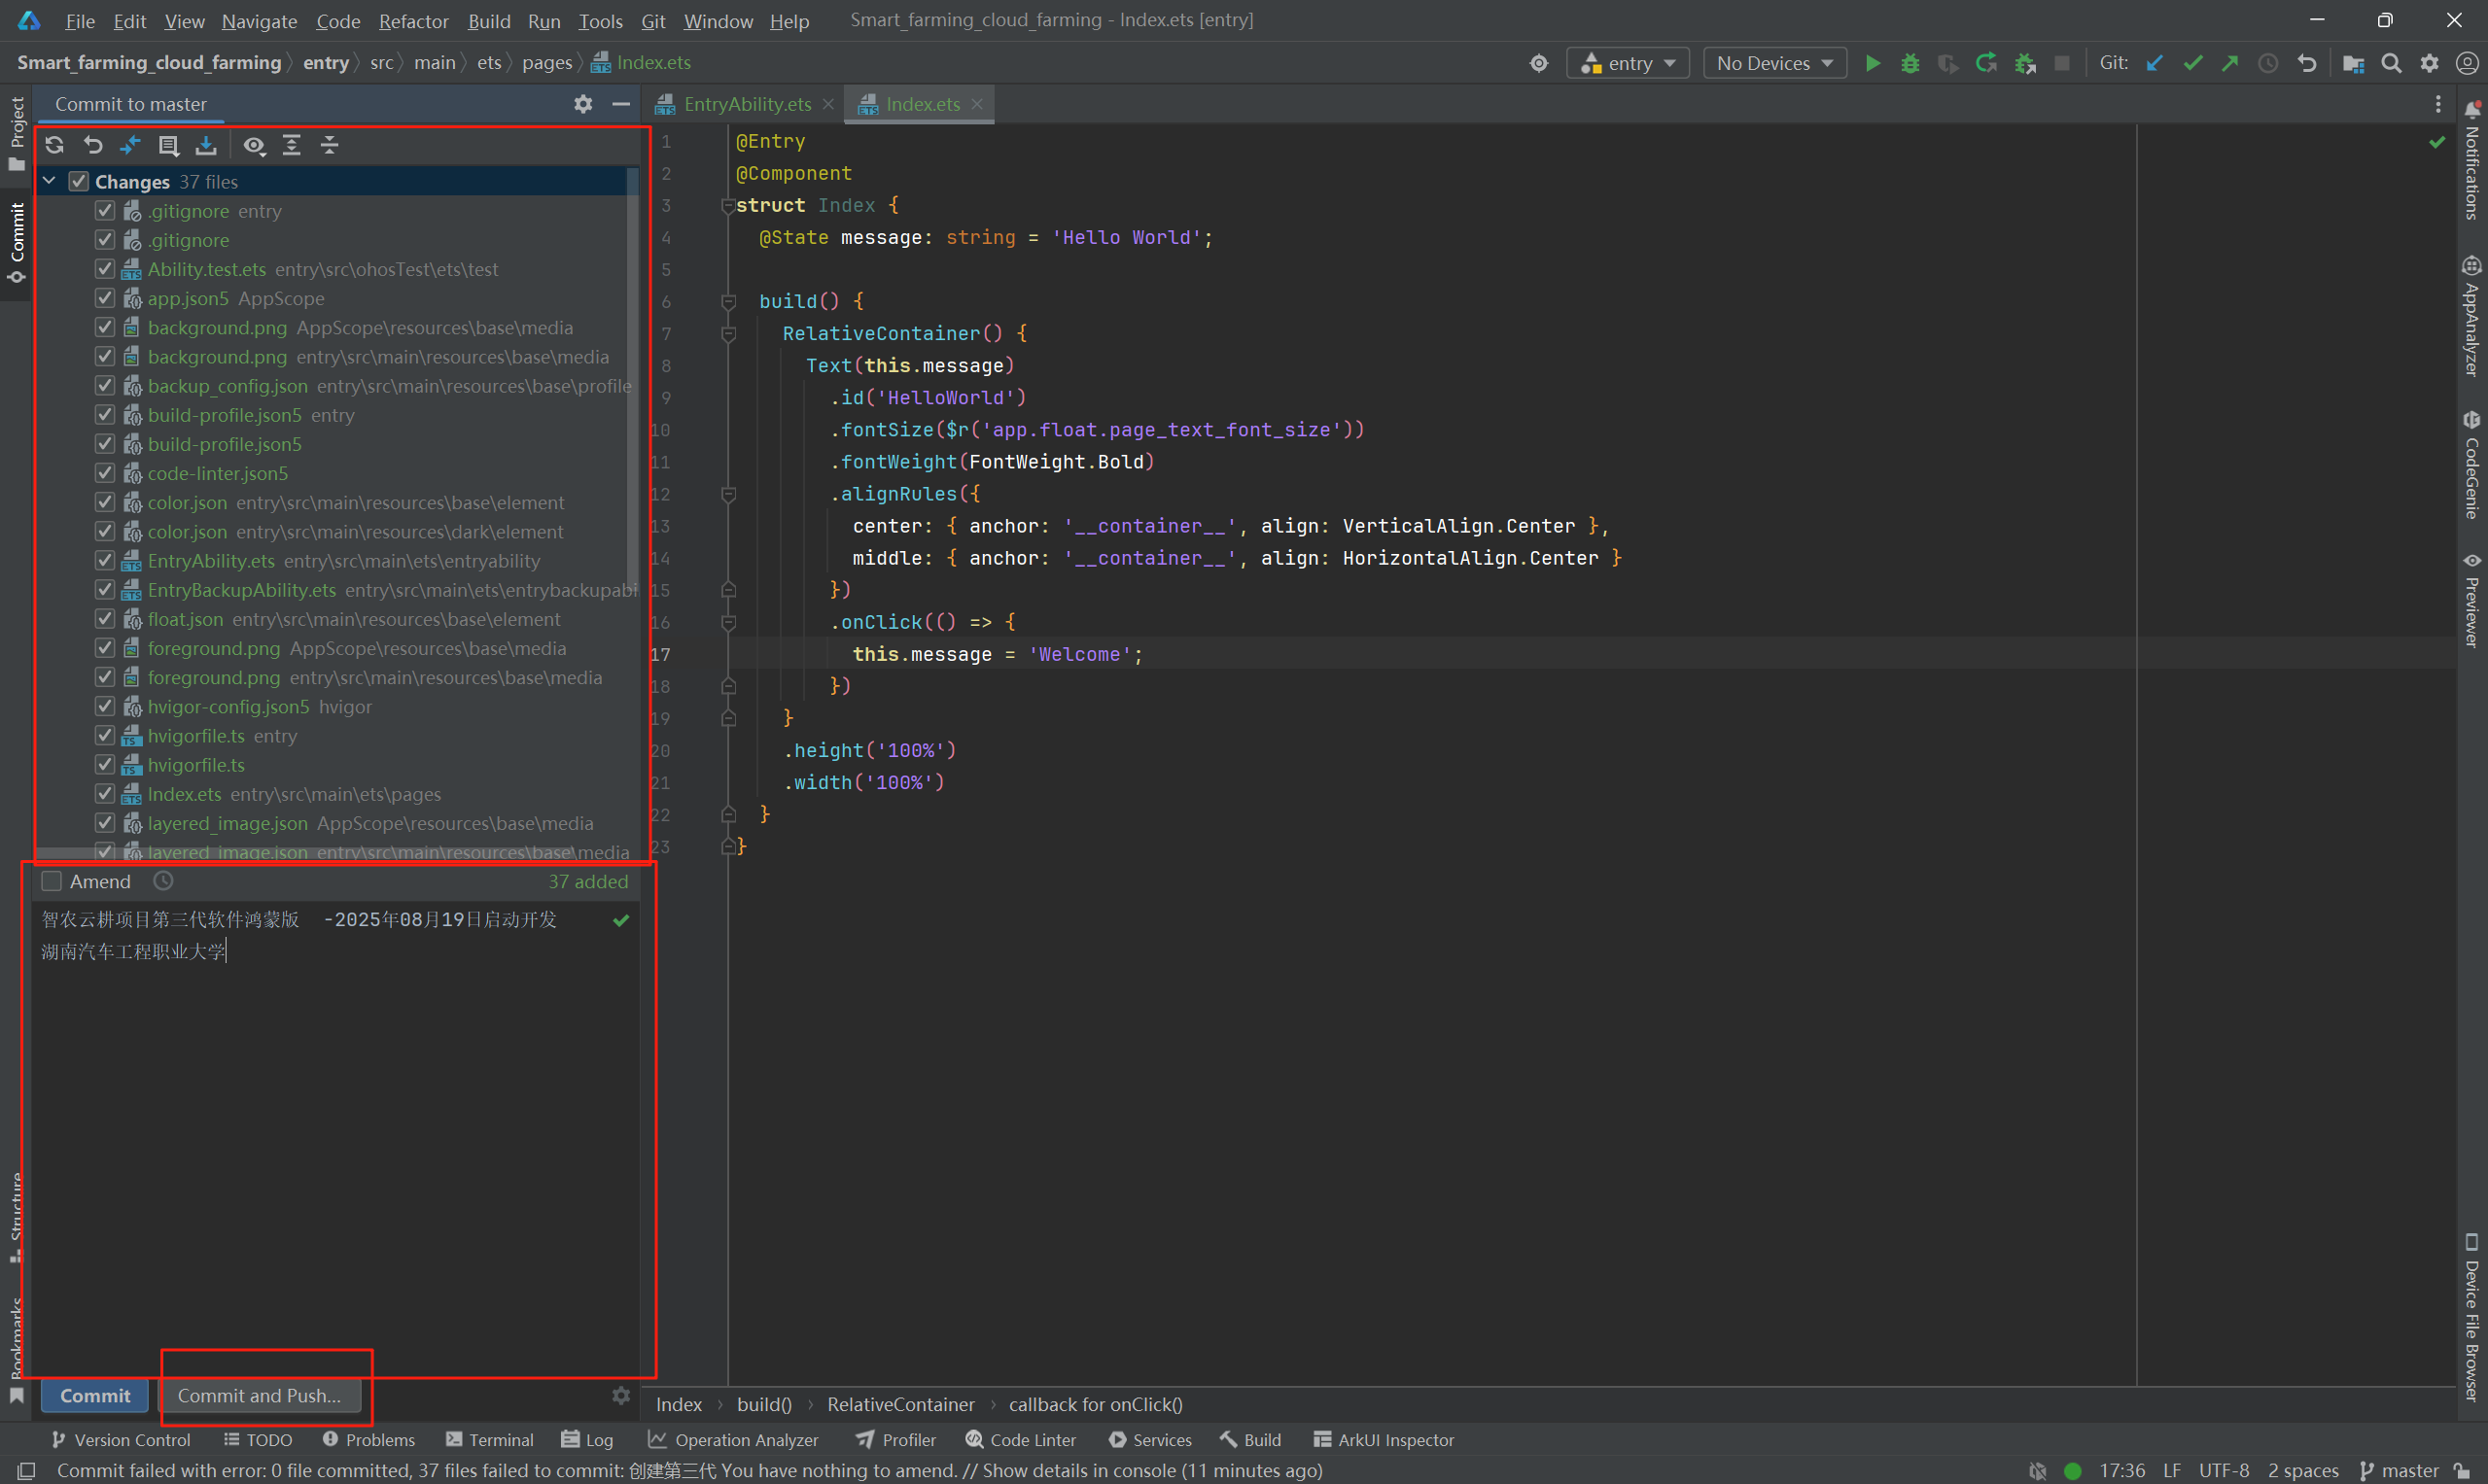Open the entry run configuration dropdown
Viewport: 2488px width, 1484px height.
pyautogui.click(x=1628, y=63)
